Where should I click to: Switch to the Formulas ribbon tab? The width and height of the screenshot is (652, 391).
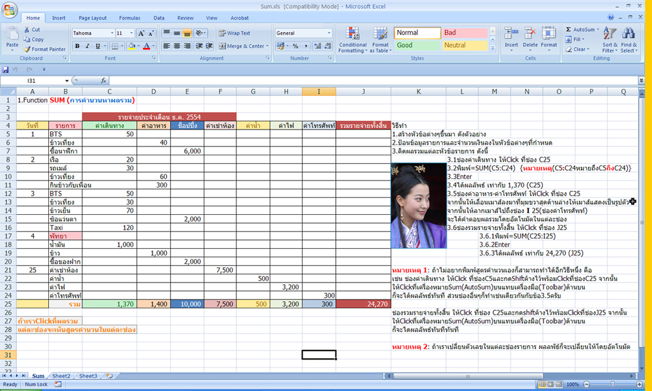(x=129, y=18)
